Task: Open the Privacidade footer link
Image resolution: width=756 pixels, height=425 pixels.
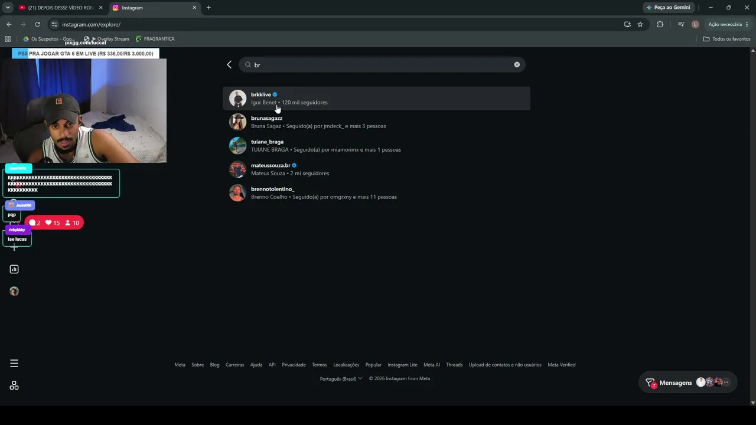Action: tap(294, 365)
